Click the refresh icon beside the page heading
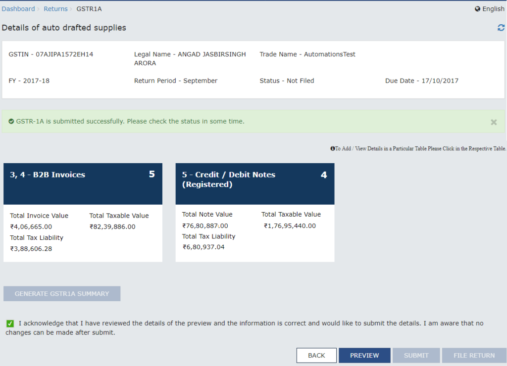The height and width of the screenshot is (366, 507). 501,28
